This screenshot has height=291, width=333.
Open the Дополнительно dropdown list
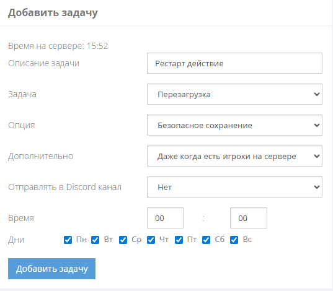pyautogui.click(x=234, y=156)
